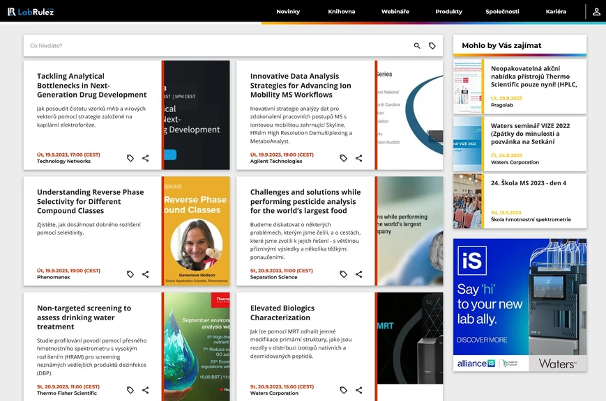Click the search magnifier icon in search bar

tap(417, 45)
